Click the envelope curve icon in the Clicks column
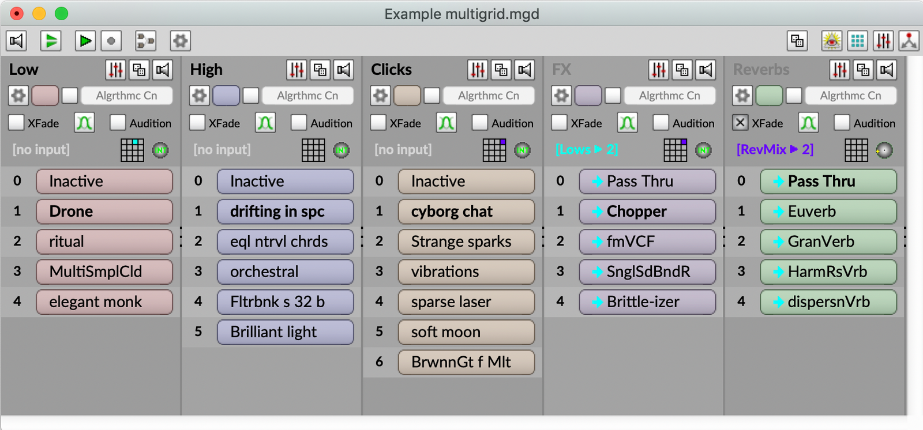This screenshot has width=923, height=430. click(446, 123)
